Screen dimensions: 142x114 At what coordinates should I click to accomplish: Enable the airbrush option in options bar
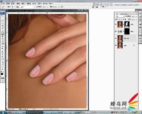(62, 7)
